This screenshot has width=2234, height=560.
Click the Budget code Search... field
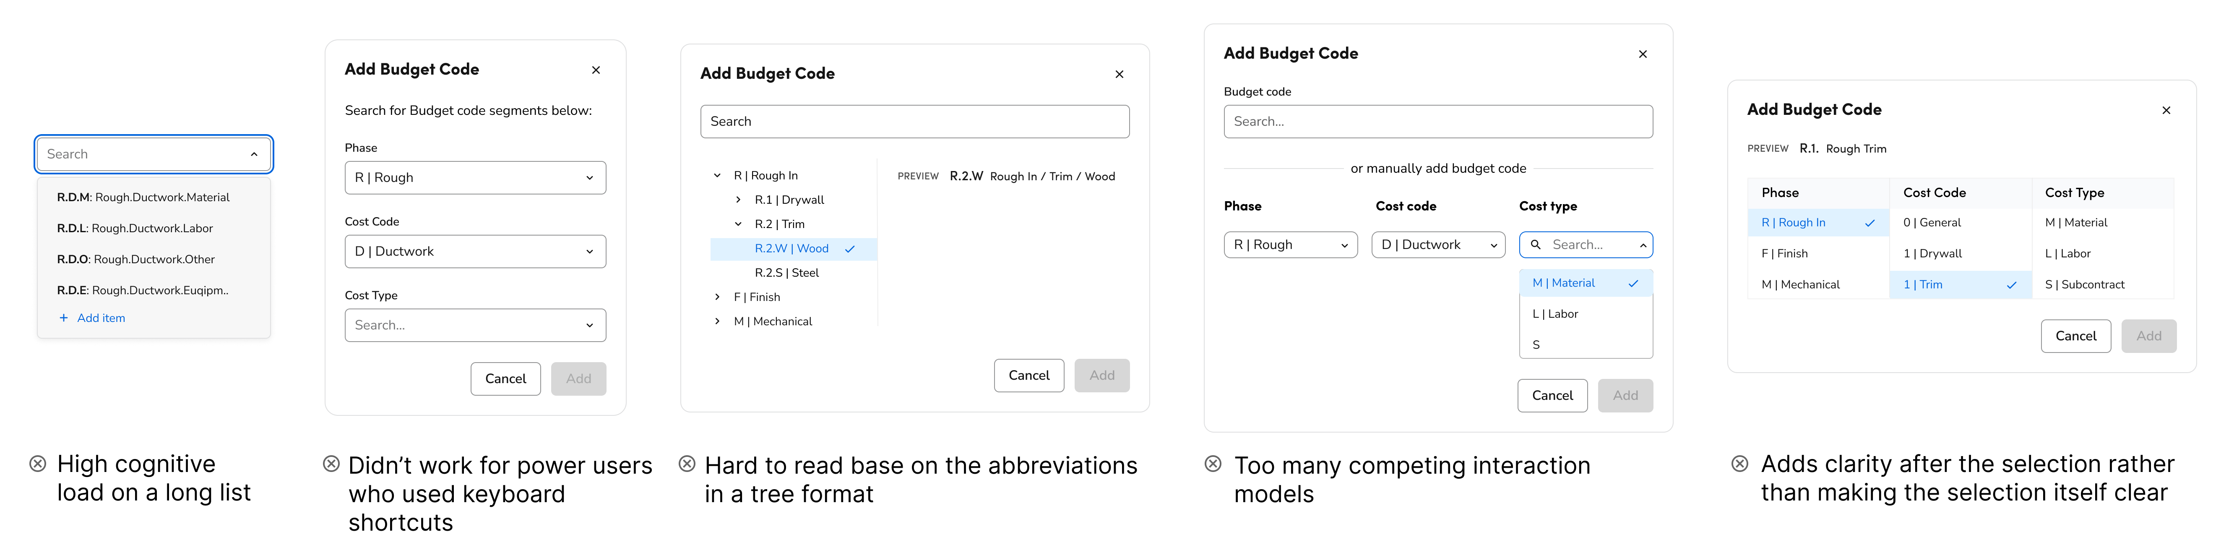click(1438, 122)
